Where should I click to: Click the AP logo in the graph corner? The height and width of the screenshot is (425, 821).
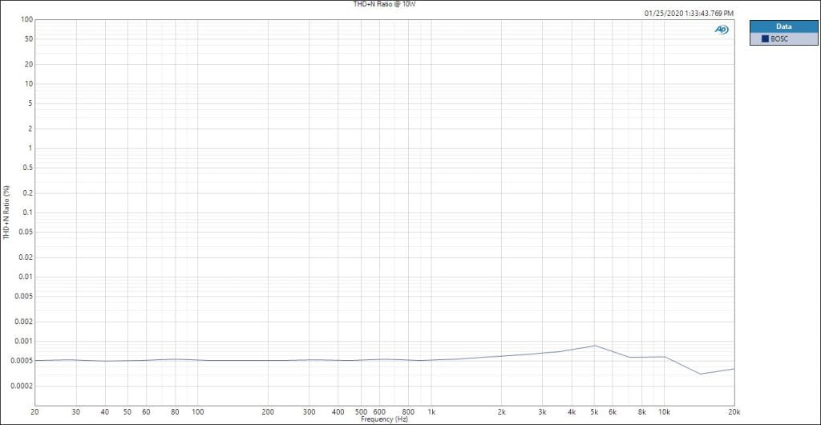tap(721, 30)
